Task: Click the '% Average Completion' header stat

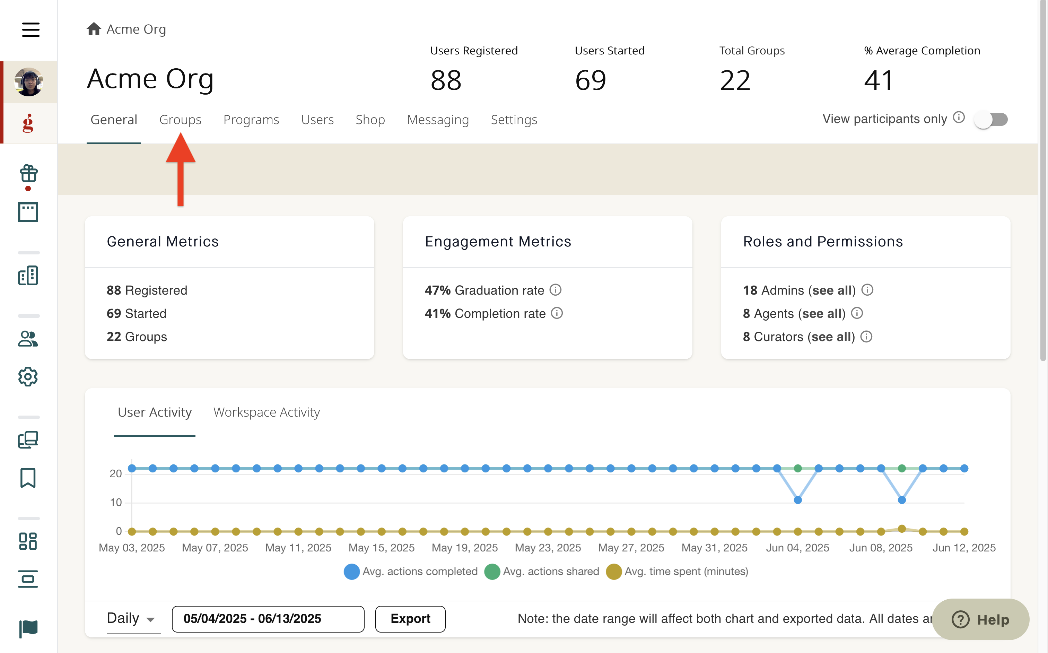Action: coord(922,69)
